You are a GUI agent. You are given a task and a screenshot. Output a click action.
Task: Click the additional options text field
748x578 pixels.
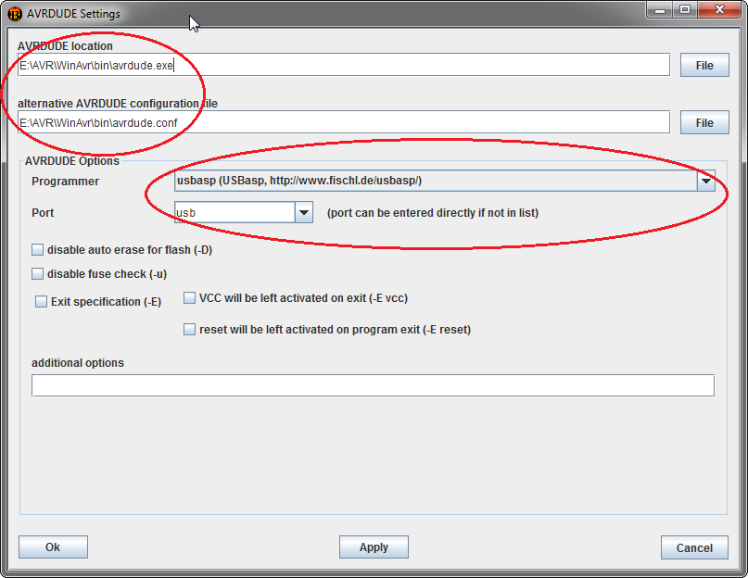373,385
